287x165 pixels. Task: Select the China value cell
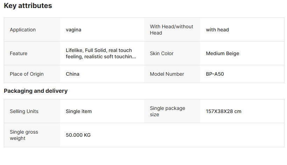pos(72,74)
